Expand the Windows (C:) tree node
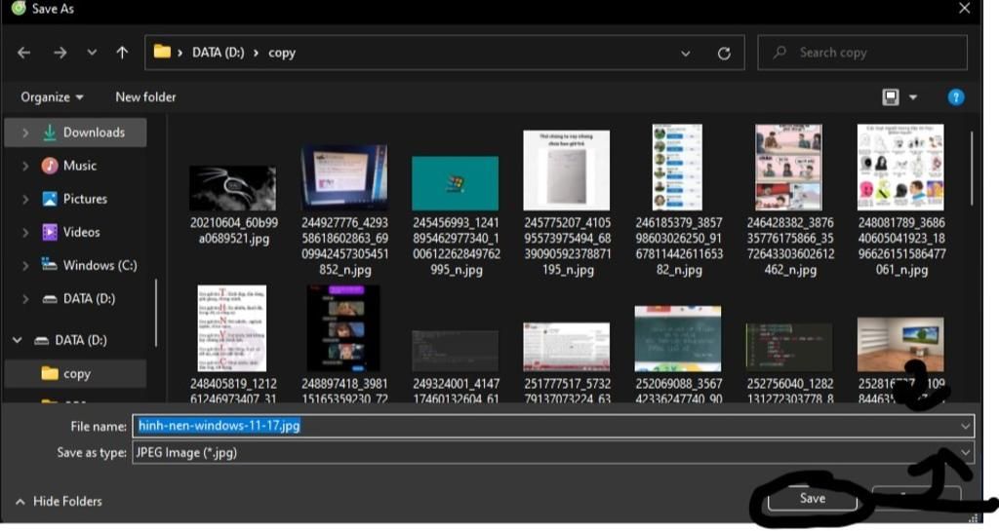The width and height of the screenshot is (999, 531). point(24,265)
